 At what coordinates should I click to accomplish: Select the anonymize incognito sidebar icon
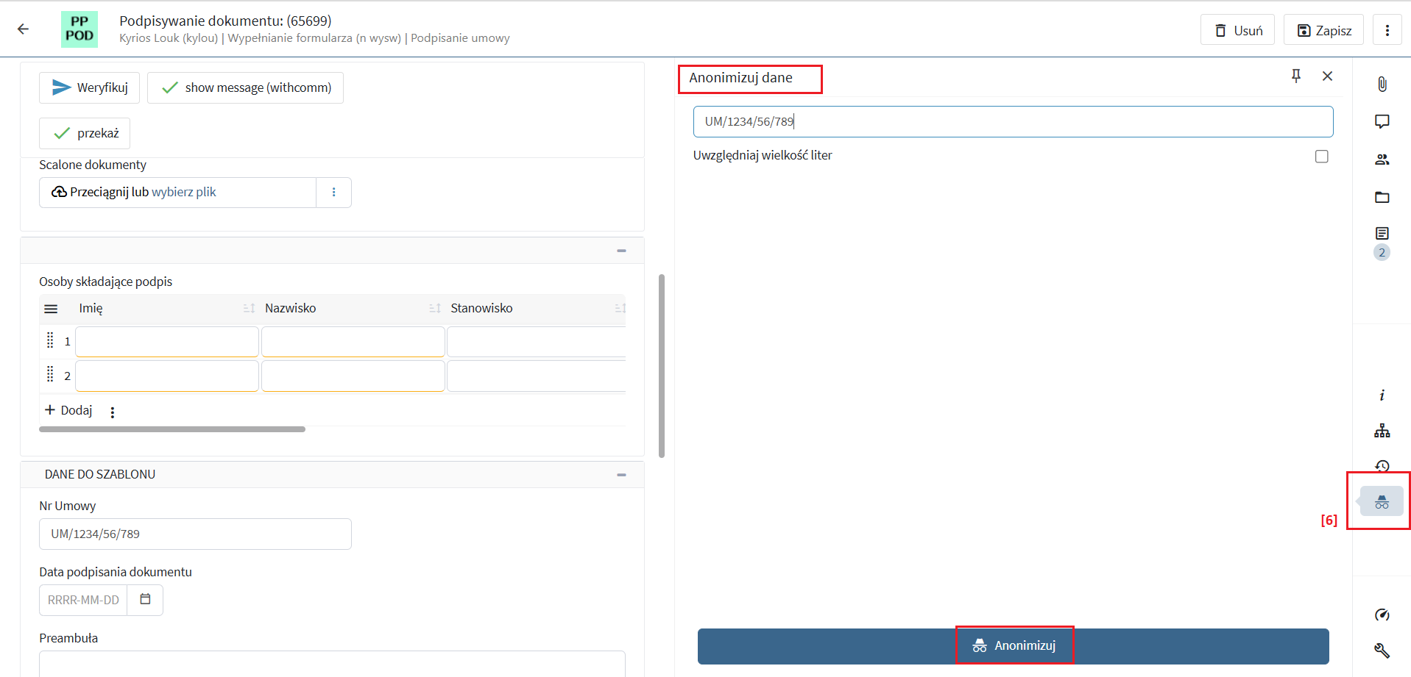tap(1382, 502)
